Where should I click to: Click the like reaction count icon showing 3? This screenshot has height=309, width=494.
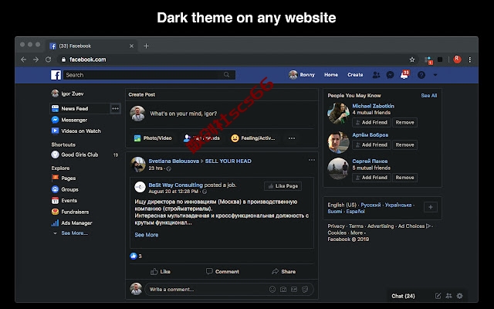click(x=134, y=256)
